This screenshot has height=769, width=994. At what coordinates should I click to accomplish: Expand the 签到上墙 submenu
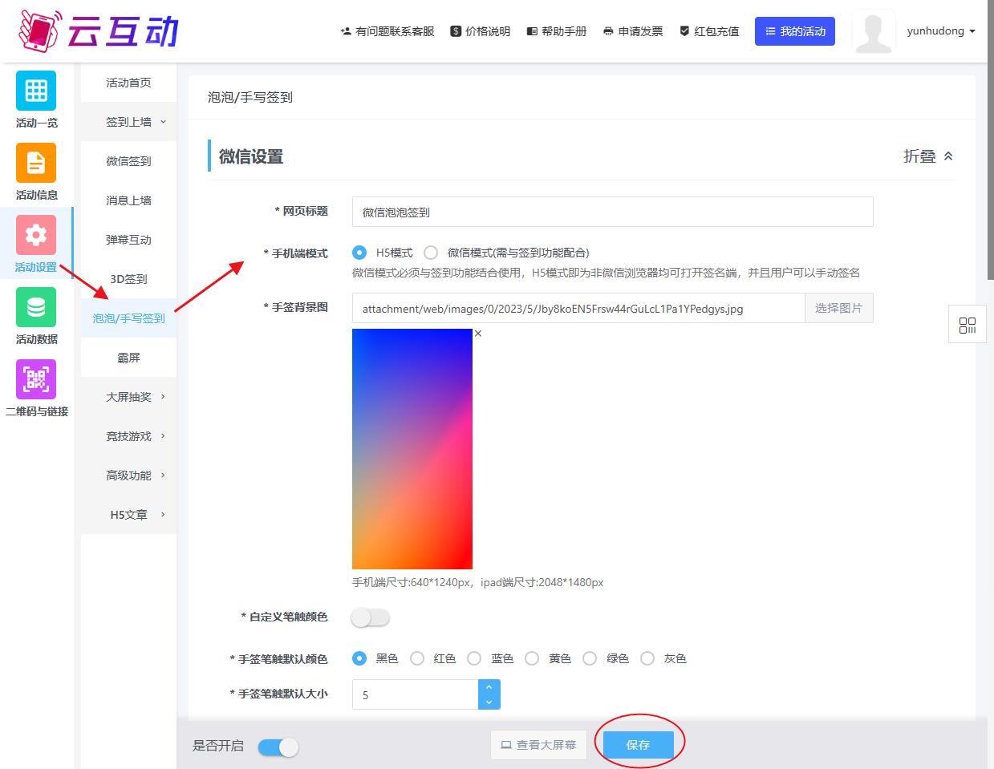tap(136, 122)
